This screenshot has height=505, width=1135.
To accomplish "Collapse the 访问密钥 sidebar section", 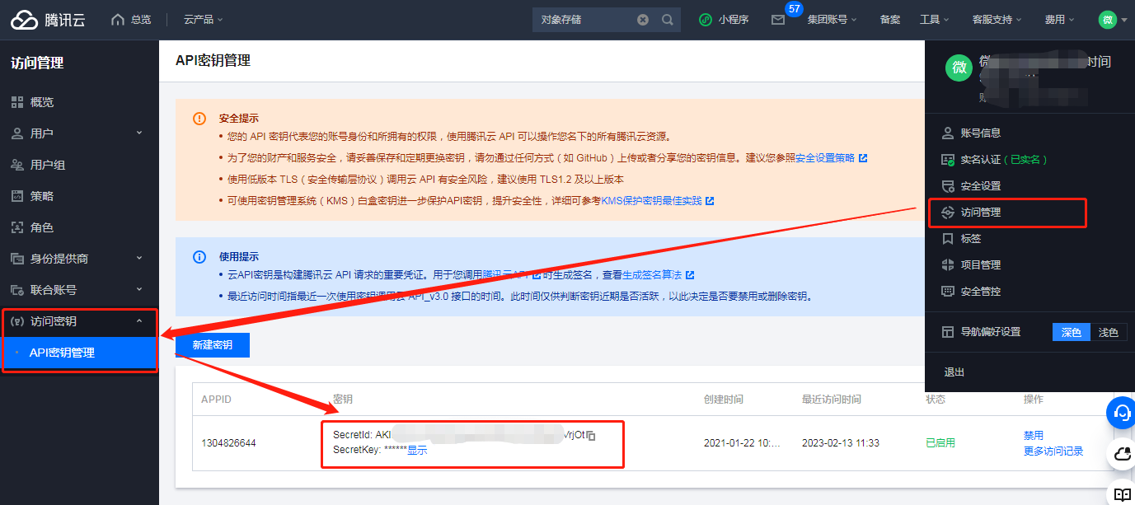I will (79, 321).
